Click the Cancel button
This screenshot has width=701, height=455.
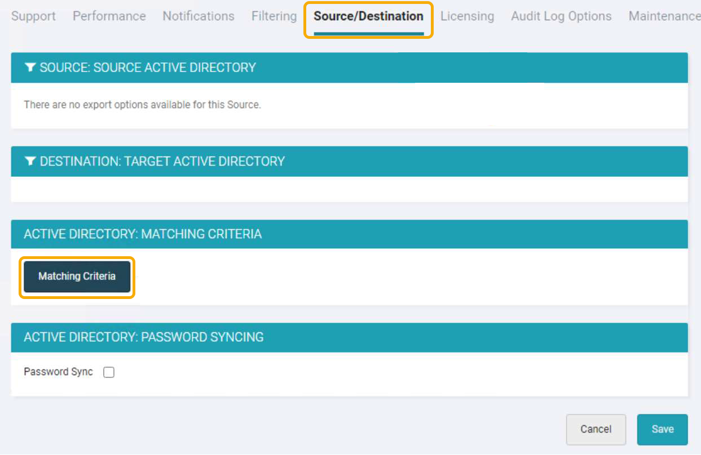[596, 429]
